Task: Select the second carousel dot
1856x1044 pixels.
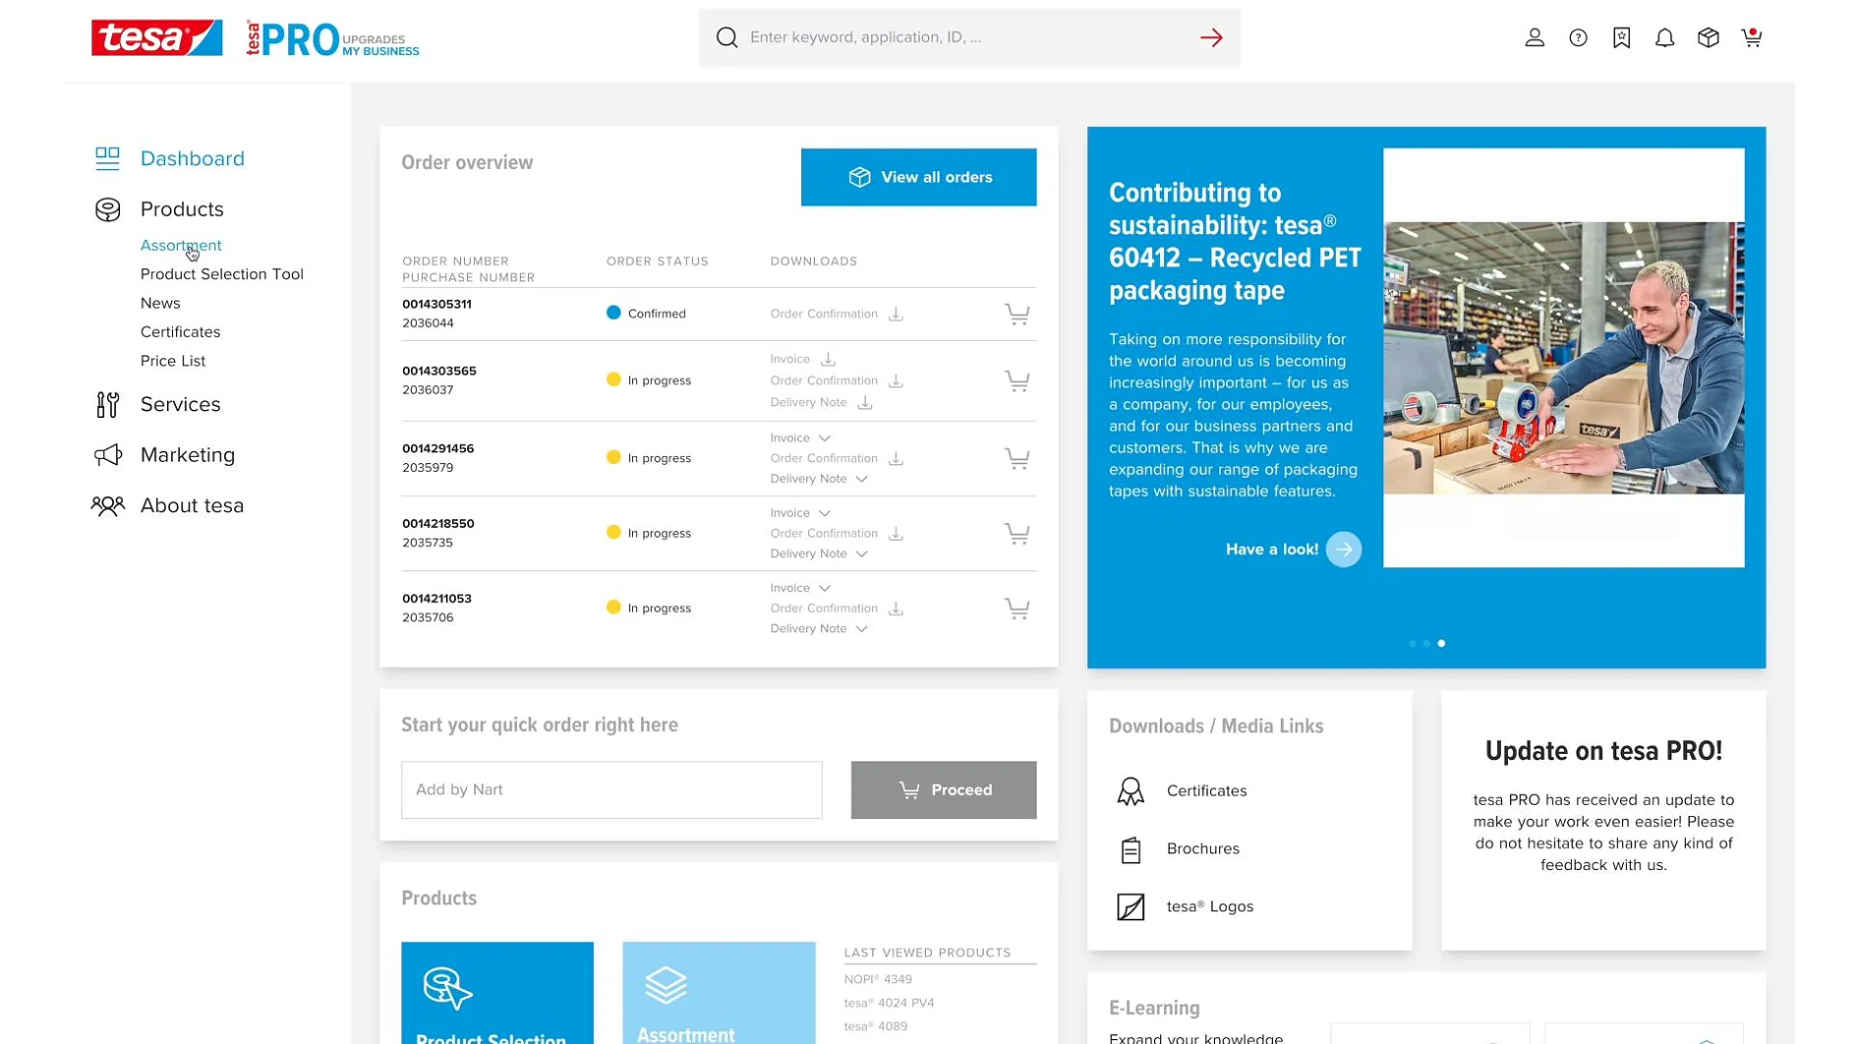Action: (x=1426, y=643)
